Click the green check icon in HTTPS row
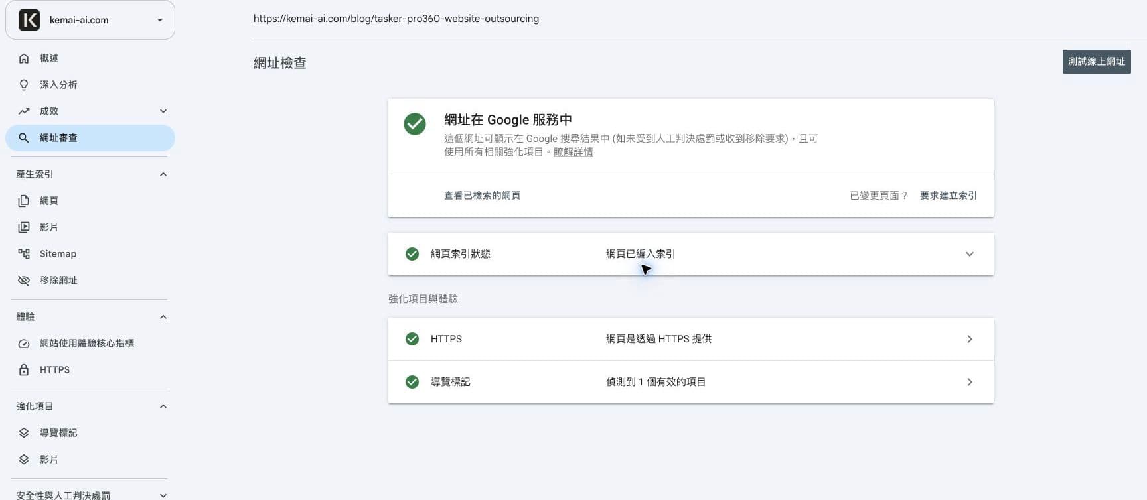The width and height of the screenshot is (1147, 500). tap(412, 339)
